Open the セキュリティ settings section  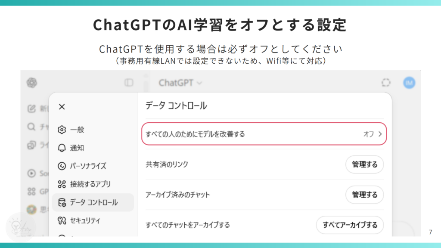point(85,220)
